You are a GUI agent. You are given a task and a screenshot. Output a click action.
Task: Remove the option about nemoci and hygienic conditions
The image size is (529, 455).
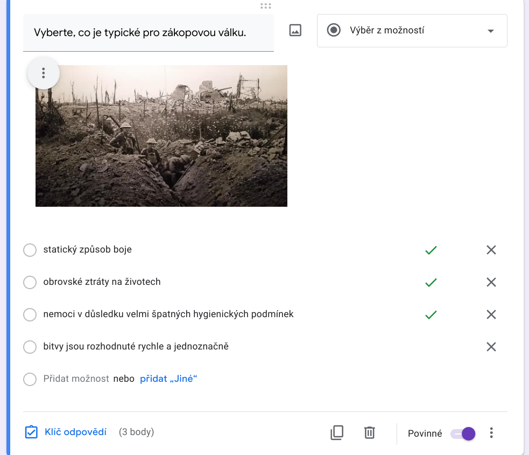coord(491,314)
